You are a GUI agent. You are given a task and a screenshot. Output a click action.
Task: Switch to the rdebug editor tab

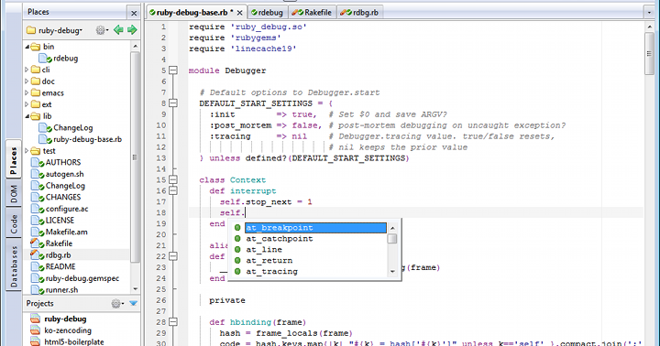(268, 13)
